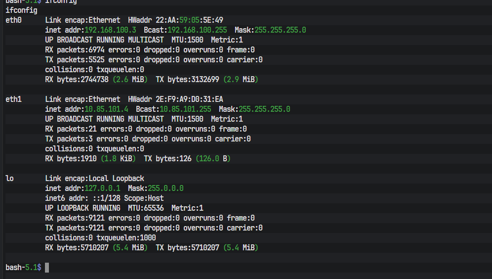Viewport: 492px width, 279px height.
Task: Click loopback txqueuelen:1000 text
Action: (x=126, y=238)
